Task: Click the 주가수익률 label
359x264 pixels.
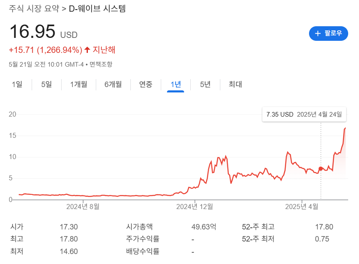Action: (x=142, y=239)
